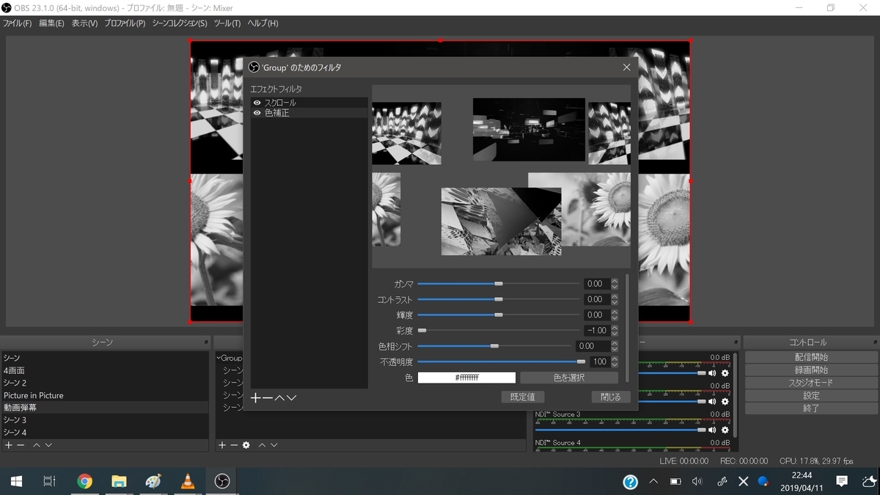
Task: Click 終了 button in Control panel
Action: pos(811,408)
